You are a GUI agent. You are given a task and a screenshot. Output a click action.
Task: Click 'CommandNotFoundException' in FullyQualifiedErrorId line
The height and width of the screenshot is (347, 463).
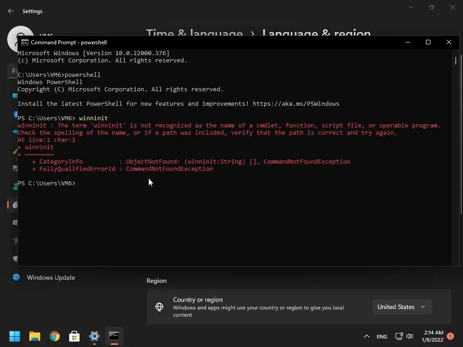coord(170,169)
